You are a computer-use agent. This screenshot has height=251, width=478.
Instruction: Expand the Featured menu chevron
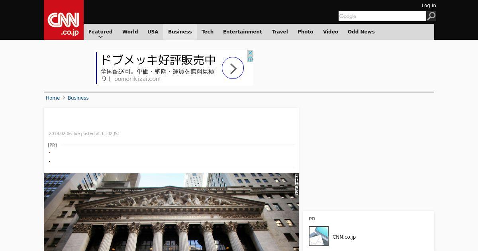(100, 37)
